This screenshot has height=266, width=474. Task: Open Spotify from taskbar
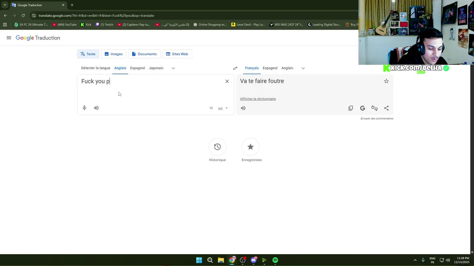(275, 260)
